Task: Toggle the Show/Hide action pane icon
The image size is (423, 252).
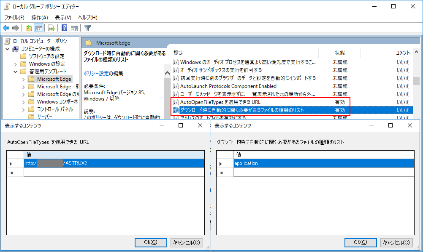Action: click(74, 28)
